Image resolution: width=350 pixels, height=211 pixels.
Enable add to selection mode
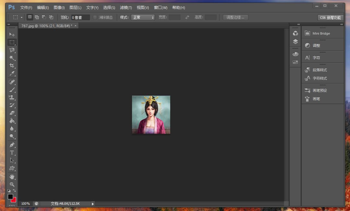click(x=37, y=17)
